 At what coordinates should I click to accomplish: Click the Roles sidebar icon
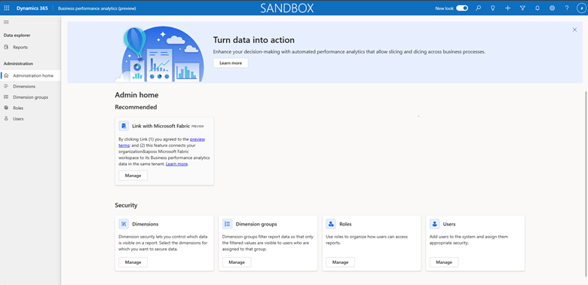(6, 108)
